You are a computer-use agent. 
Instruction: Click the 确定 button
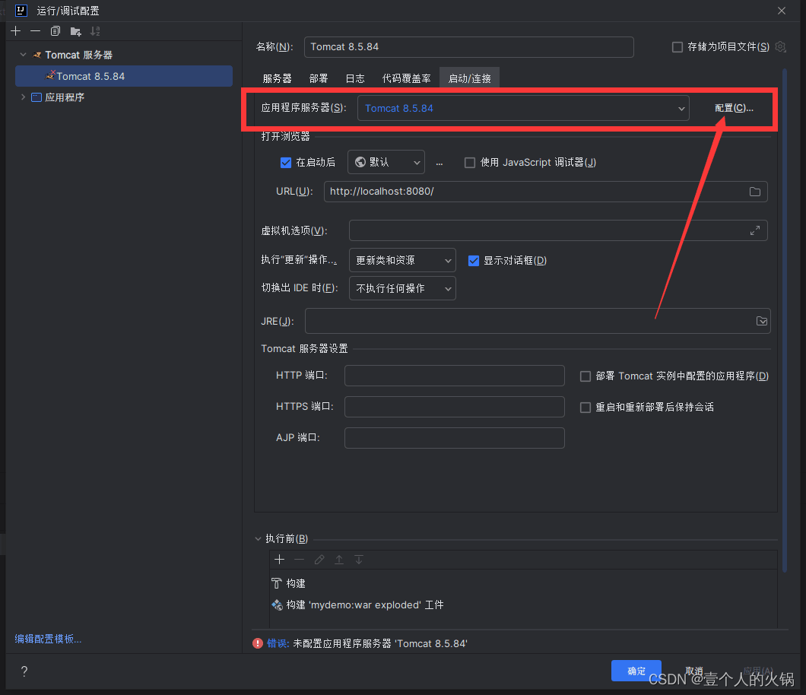[x=636, y=671]
